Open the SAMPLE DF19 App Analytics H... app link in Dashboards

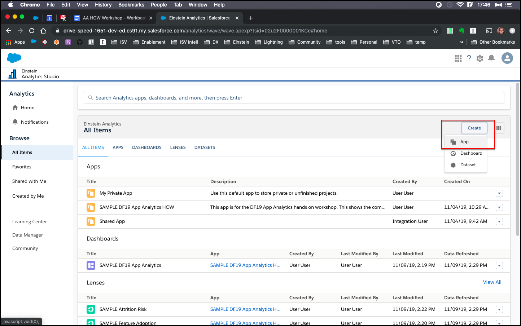pyautogui.click(x=245, y=265)
